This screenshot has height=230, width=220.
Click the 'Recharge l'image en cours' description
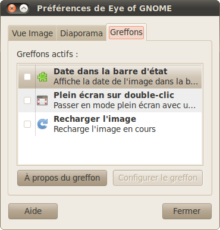pos(105,129)
